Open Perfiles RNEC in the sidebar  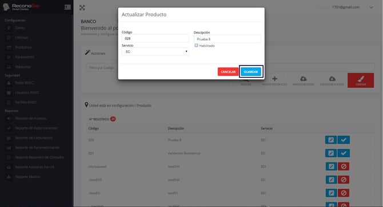[26, 102]
